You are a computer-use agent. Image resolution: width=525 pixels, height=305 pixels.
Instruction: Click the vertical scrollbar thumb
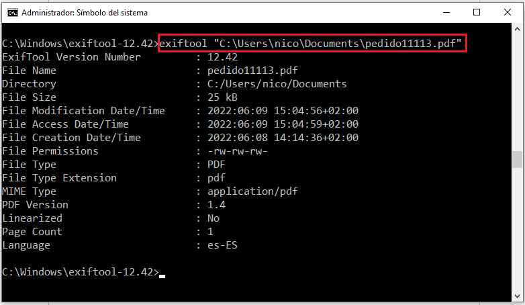pyautogui.click(x=517, y=159)
